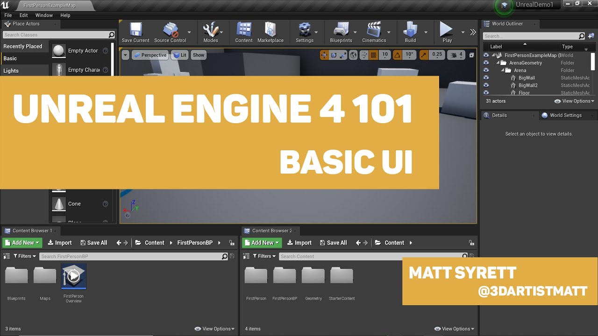598x336 pixels.
Task: Toggle visibility of FirstPersonExampleMap
Action: click(x=486, y=55)
